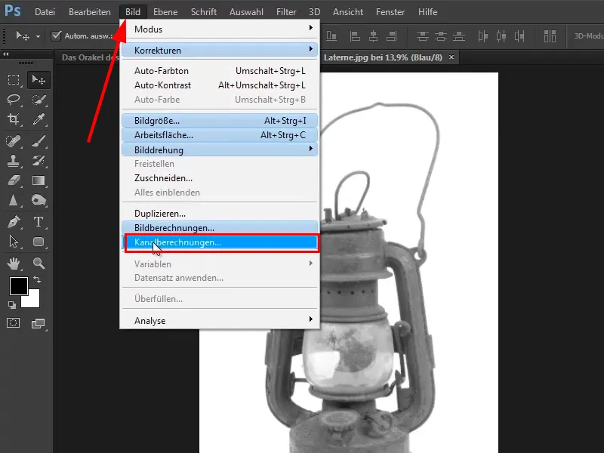
Task: Change screen mode
Action: (x=39, y=323)
